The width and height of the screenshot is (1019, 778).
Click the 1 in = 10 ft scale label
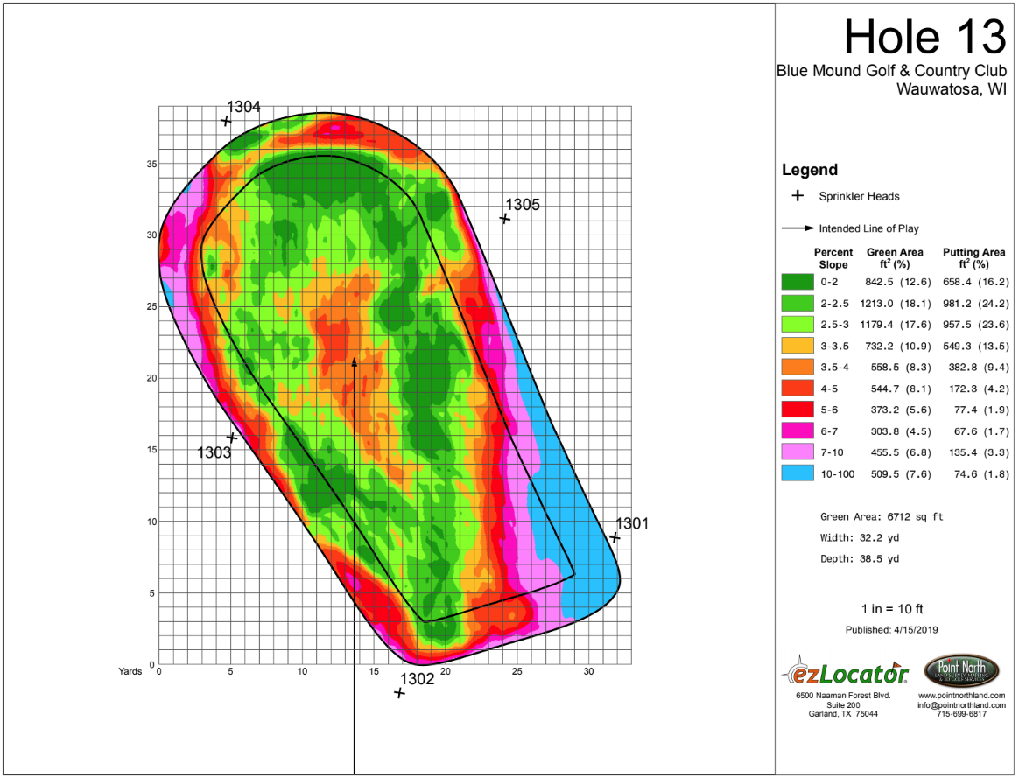click(x=891, y=609)
